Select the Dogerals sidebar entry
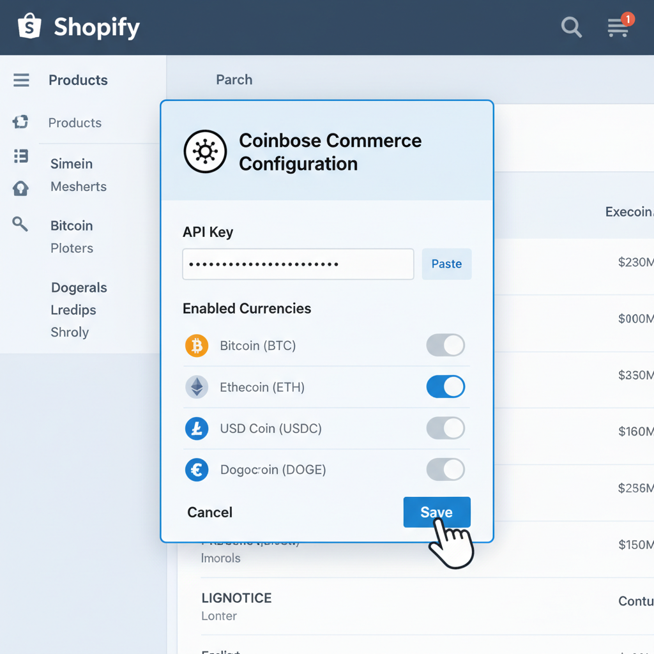Screen dimensions: 654x654 [x=79, y=287]
